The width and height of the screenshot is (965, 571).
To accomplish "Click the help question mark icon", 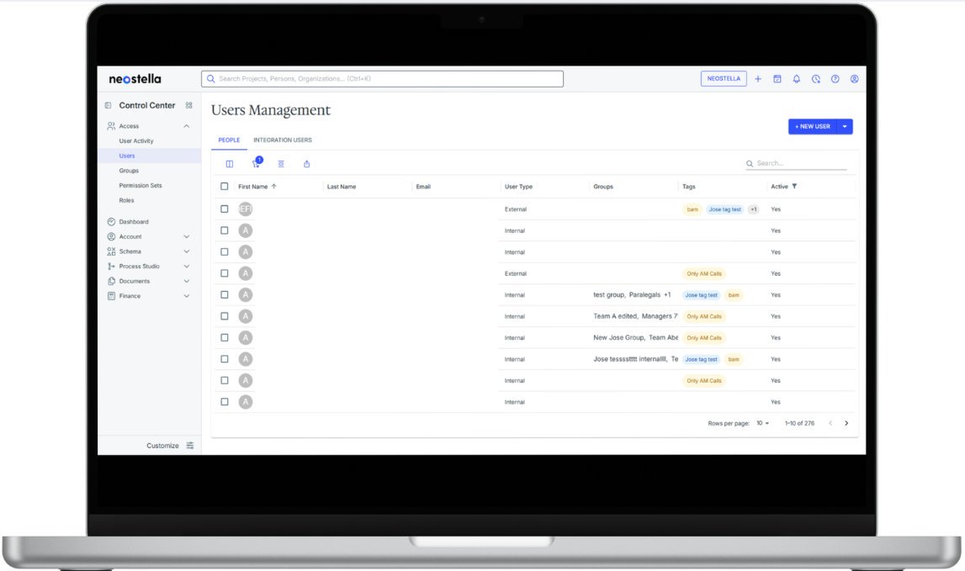I will pos(835,79).
